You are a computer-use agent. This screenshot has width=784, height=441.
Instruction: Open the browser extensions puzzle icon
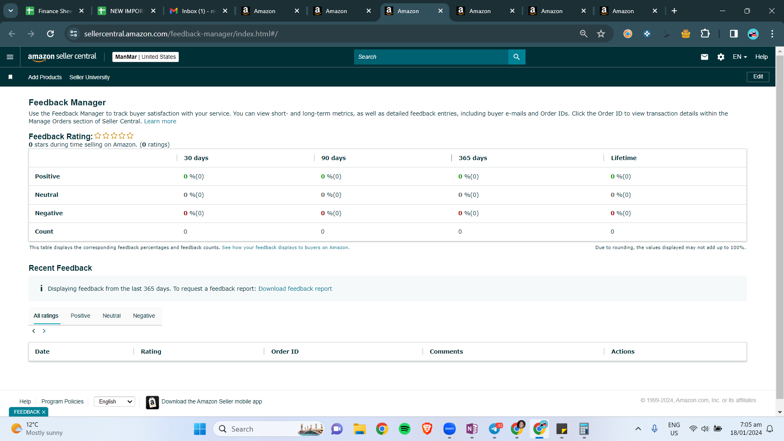705,34
